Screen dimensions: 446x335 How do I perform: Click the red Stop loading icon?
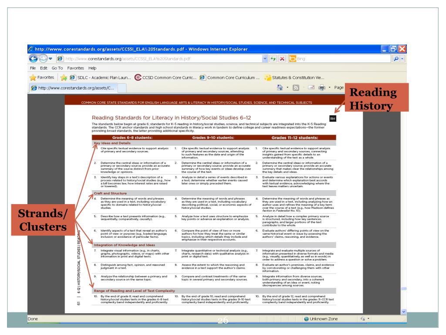[x=282, y=59]
